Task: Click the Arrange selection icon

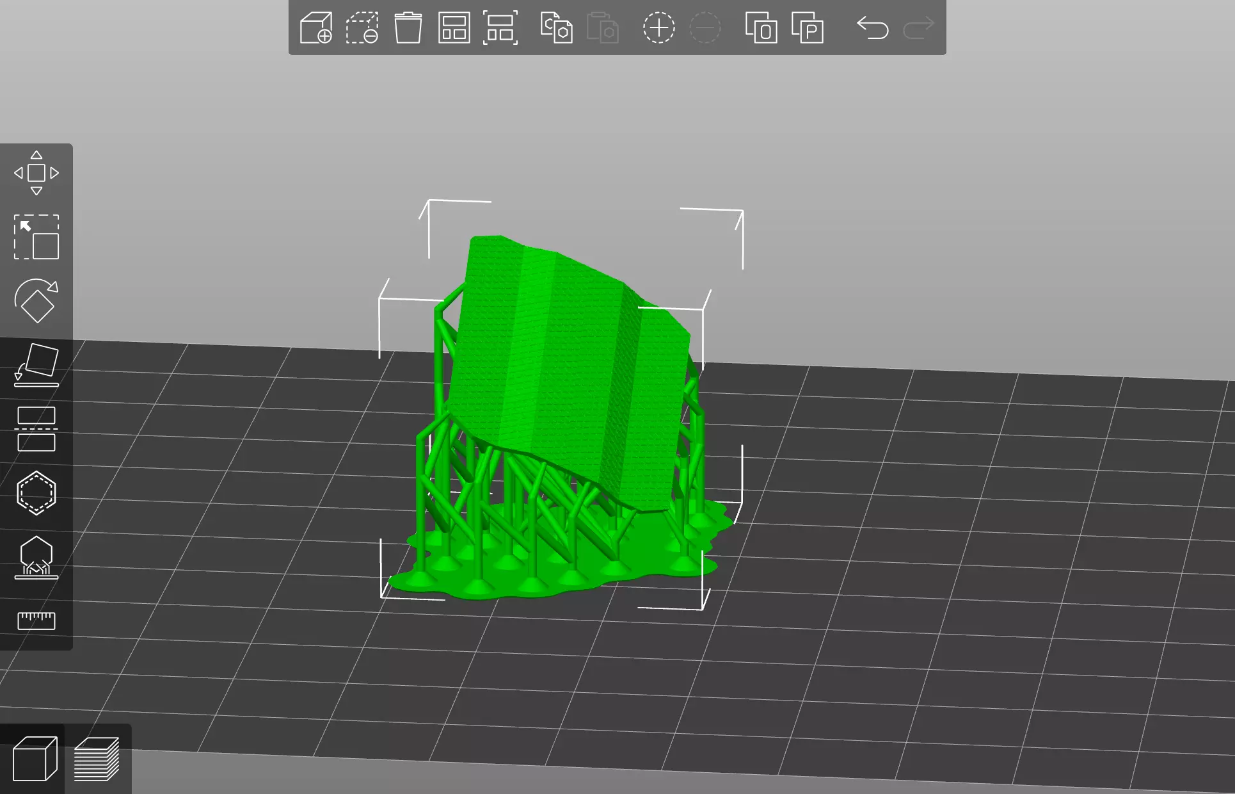Action: 500,28
